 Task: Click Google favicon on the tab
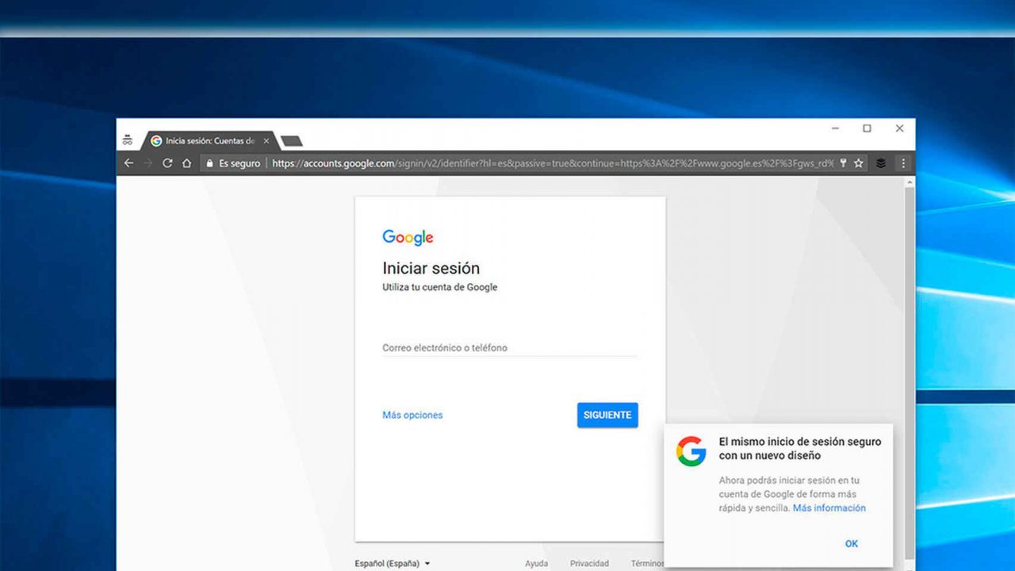click(x=156, y=141)
